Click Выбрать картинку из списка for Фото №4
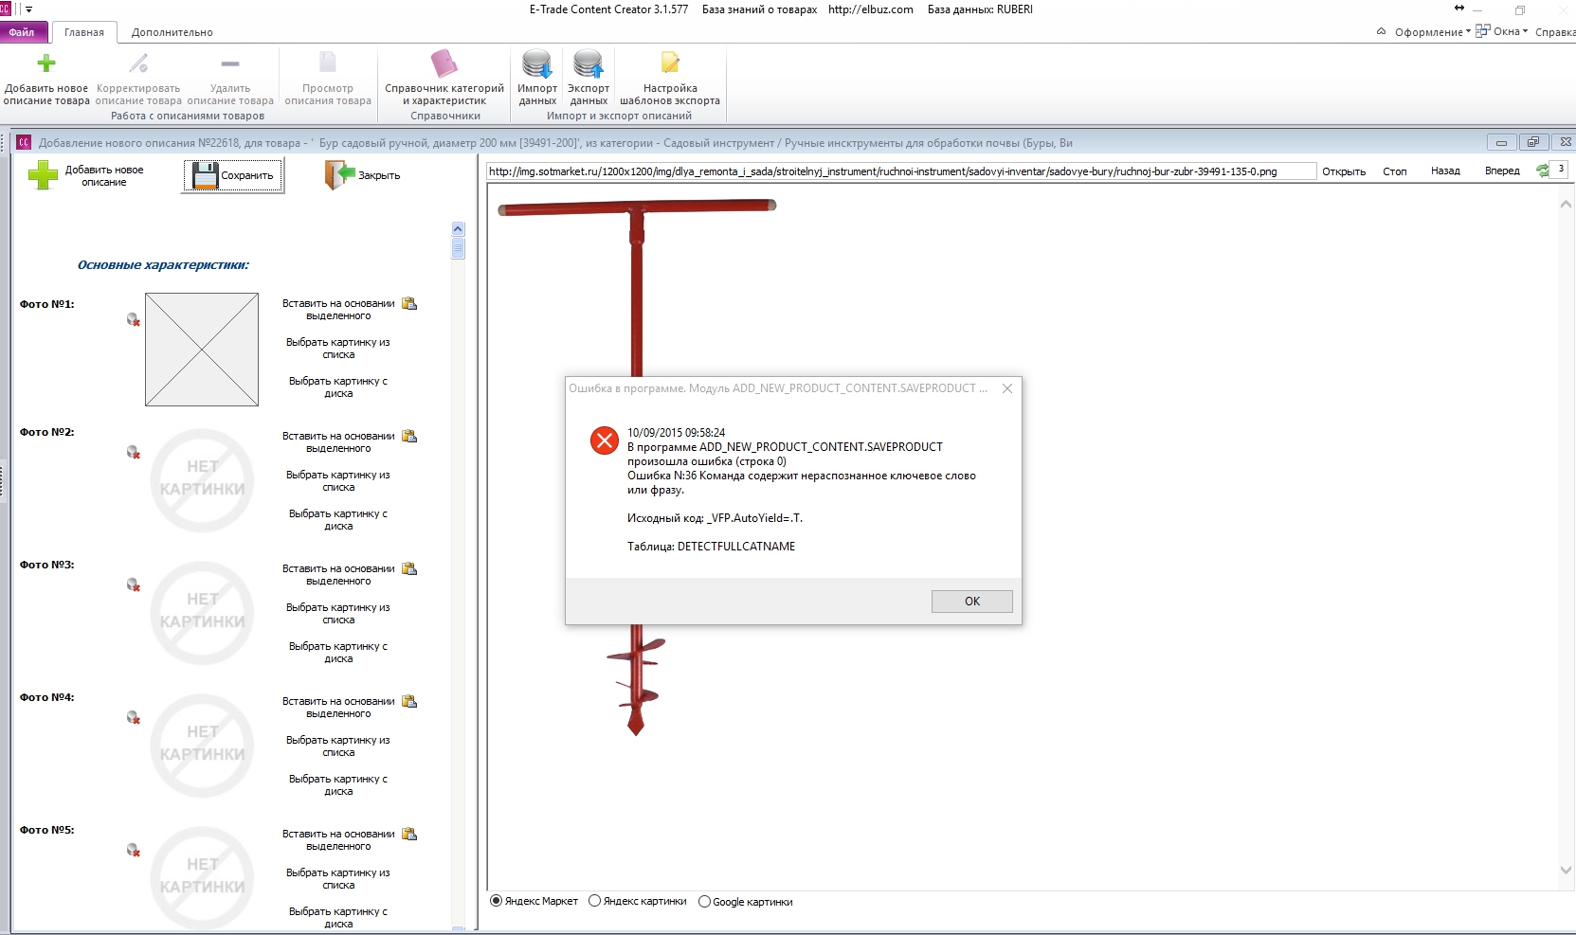Viewport: 1576px width, 935px height. click(338, 746)
